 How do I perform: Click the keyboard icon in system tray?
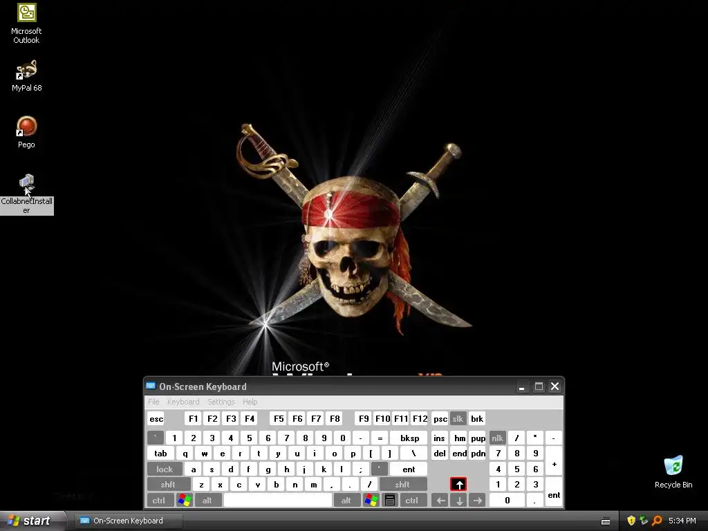606,521
